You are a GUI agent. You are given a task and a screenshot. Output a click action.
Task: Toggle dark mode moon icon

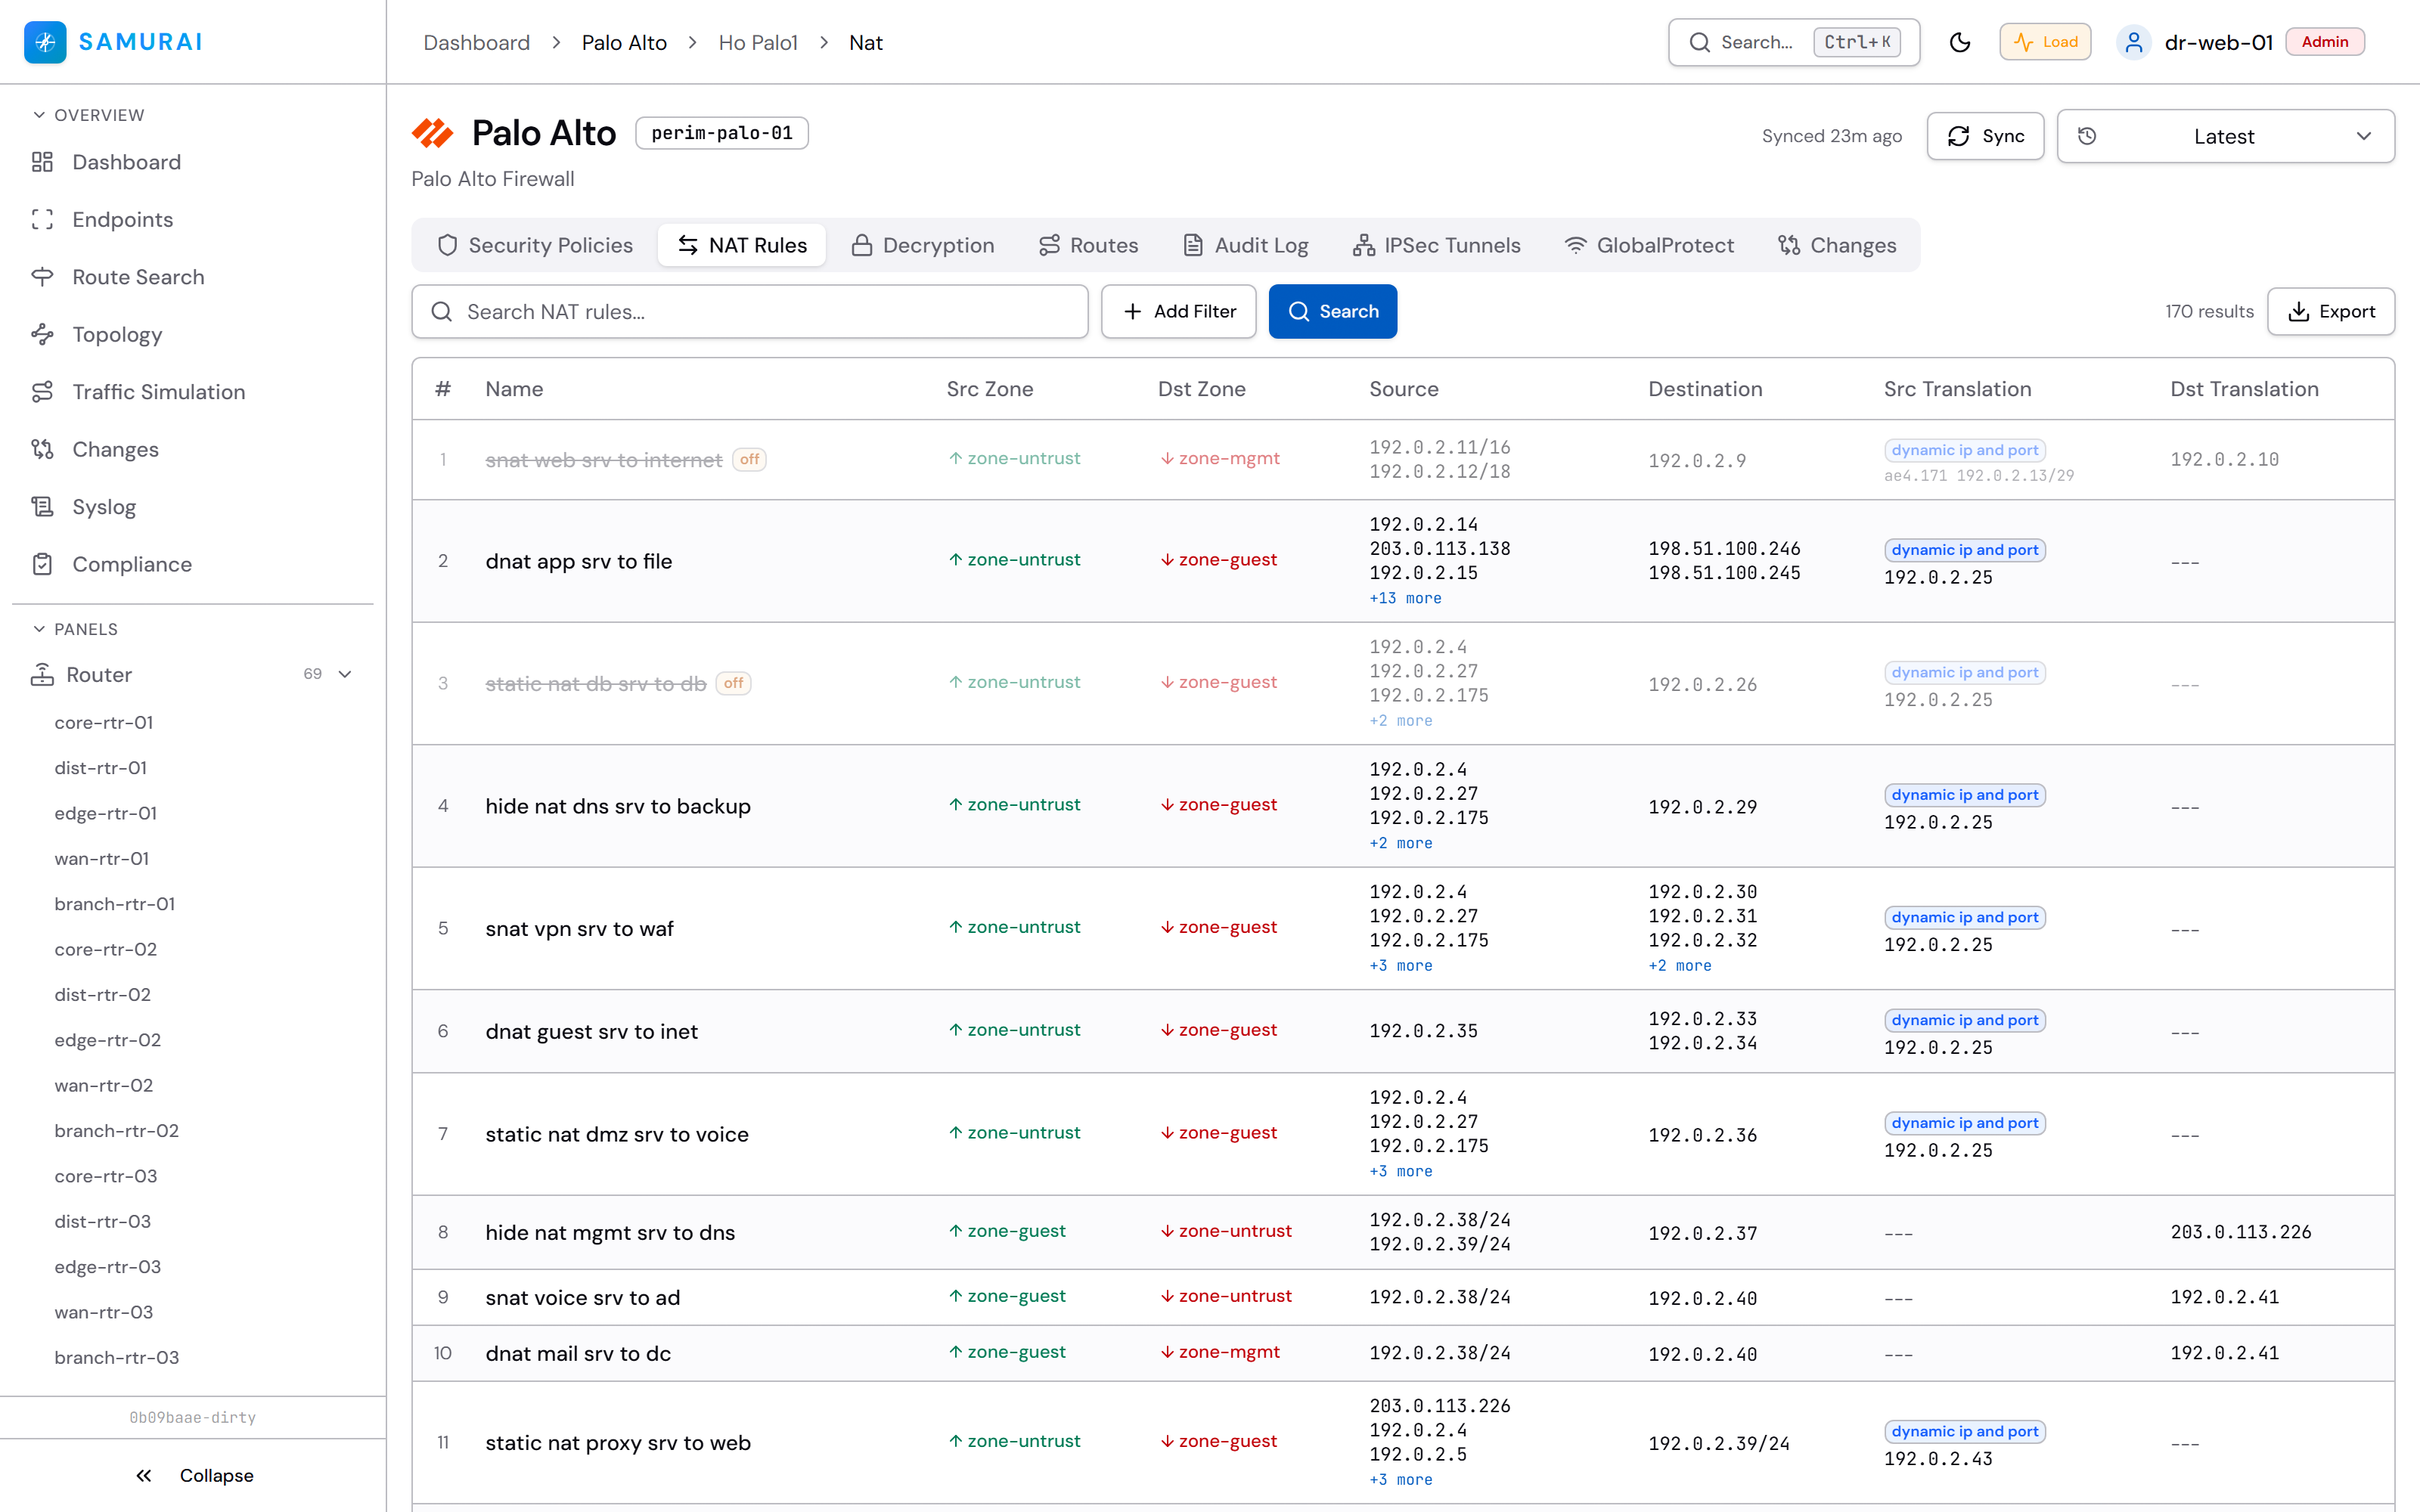click(x=1960, y=42)
